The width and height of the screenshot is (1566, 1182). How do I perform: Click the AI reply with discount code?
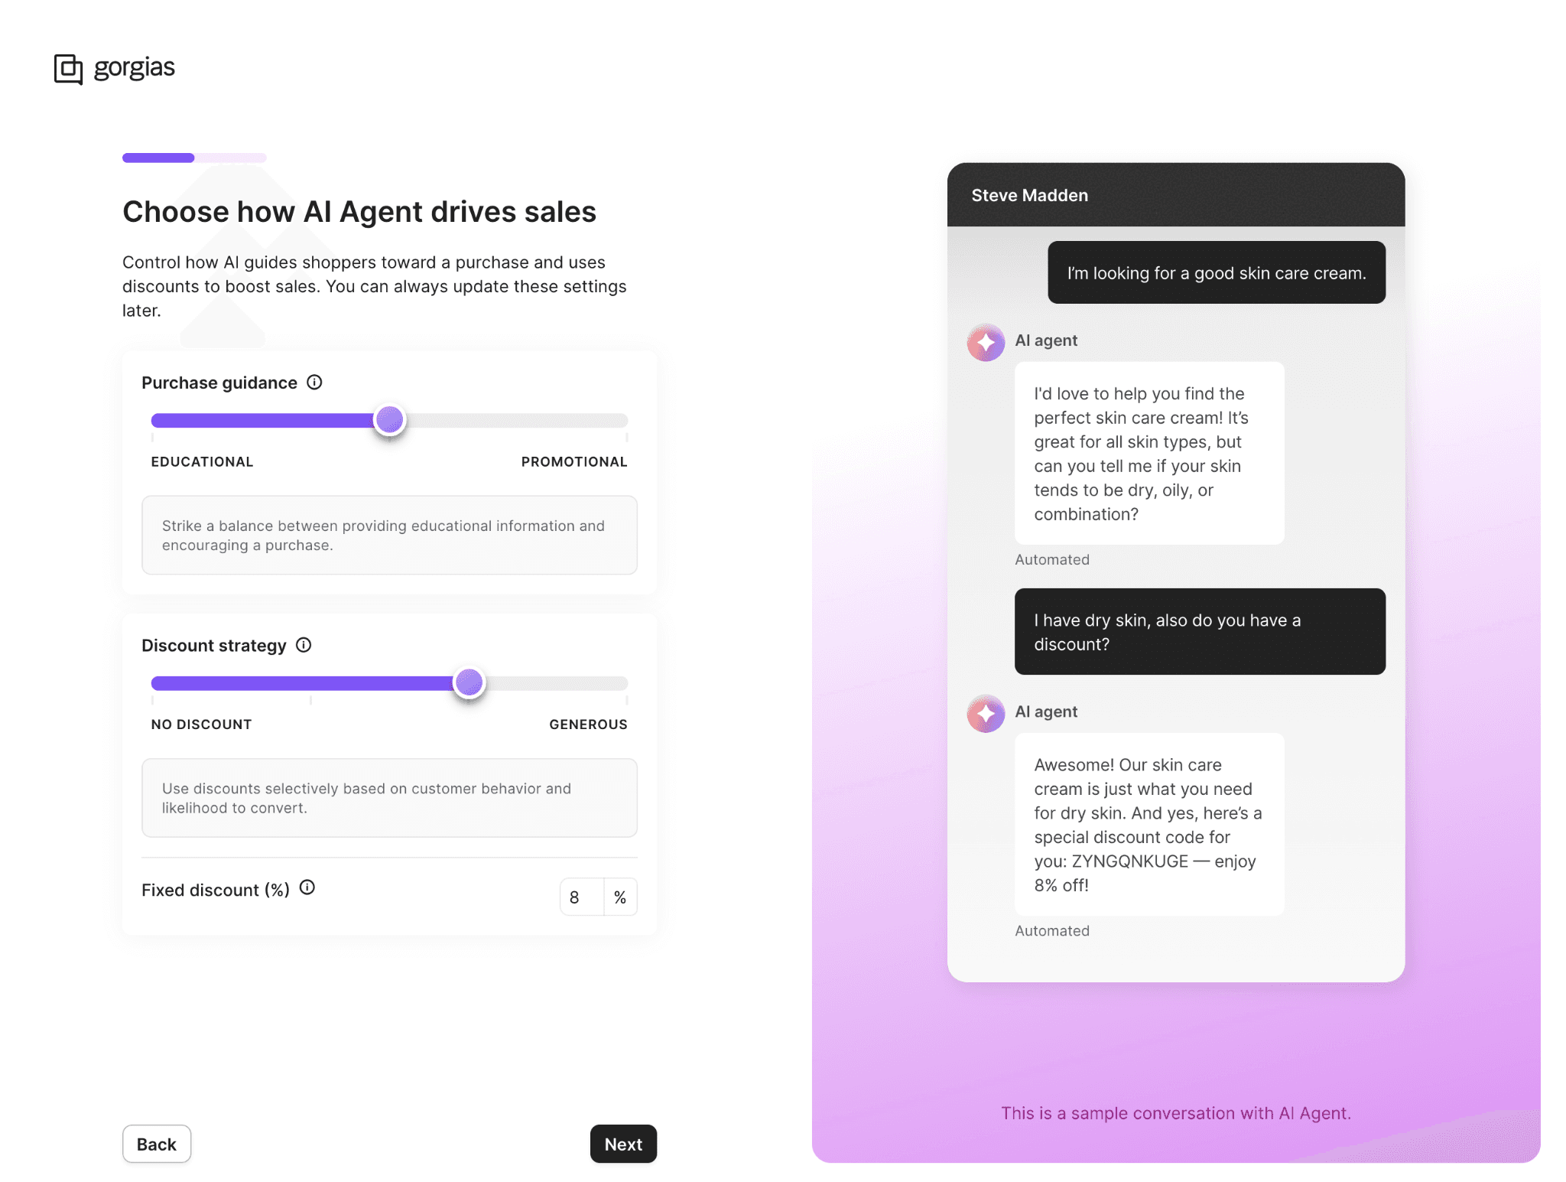pos(1149,825)
